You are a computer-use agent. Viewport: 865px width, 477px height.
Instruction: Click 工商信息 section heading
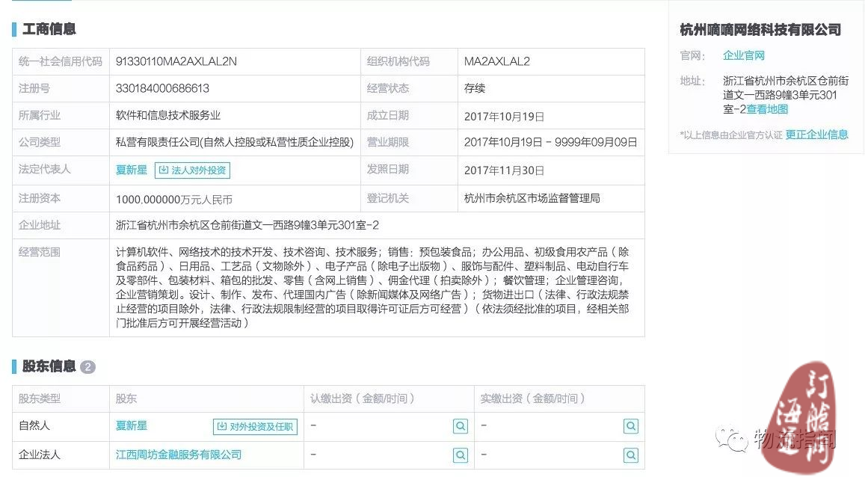(x=49, y=28)
